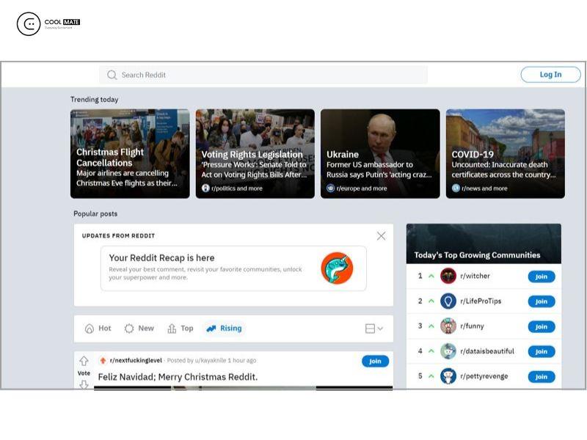Join r/nextfuckinglevel from the post header
The height and width of the screenshot is (440, 587).
coord(375,361)
